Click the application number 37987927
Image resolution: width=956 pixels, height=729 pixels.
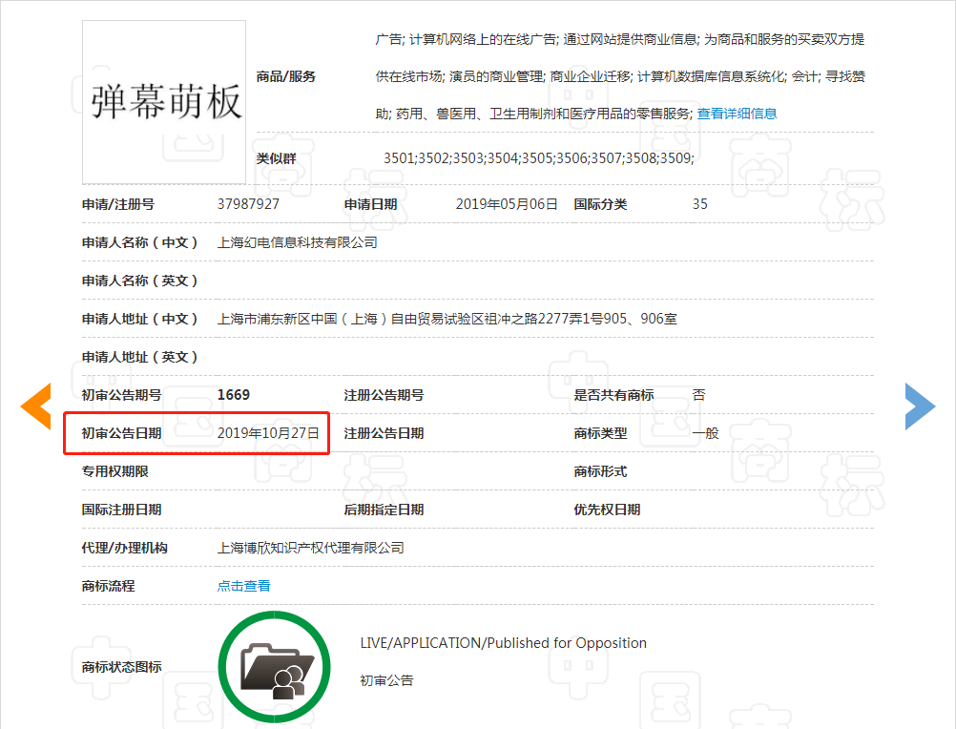pos(249,204)
